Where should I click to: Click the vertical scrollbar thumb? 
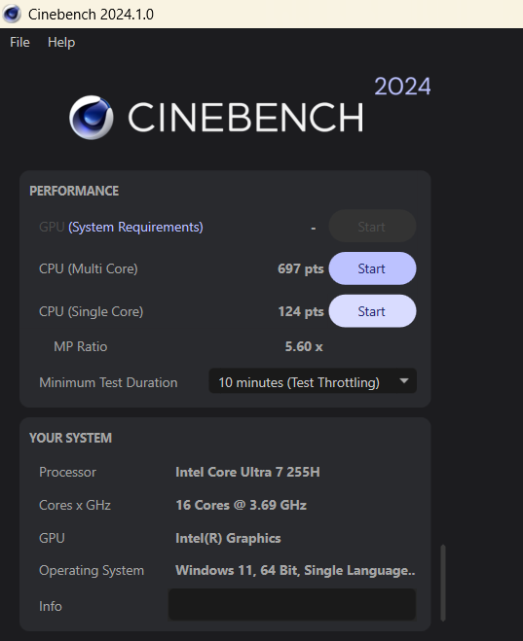pyautogui.click(x=443, y=584)
